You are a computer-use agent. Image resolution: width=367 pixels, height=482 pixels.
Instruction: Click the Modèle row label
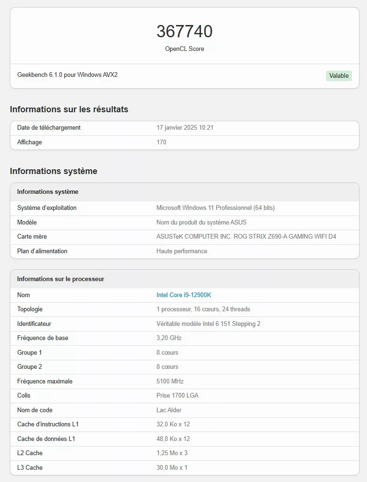pos(27,222)
